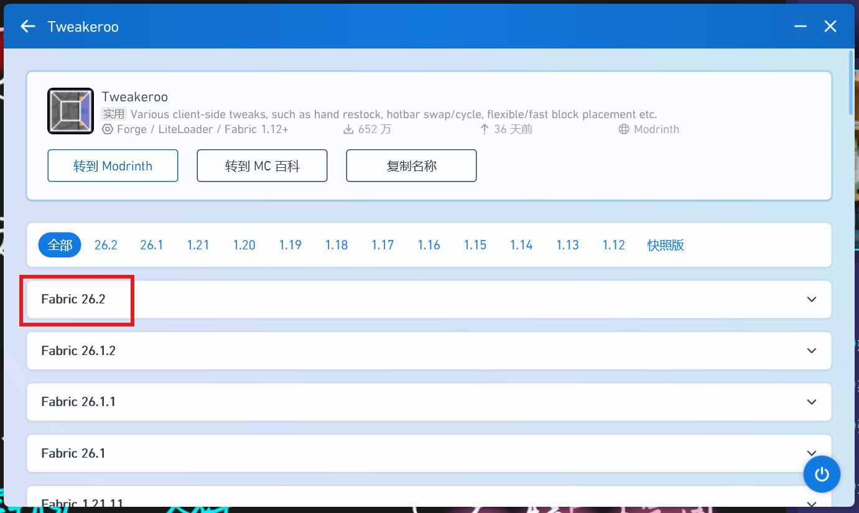Click the Fabric 26.1.2 row title

coord(78,351)
